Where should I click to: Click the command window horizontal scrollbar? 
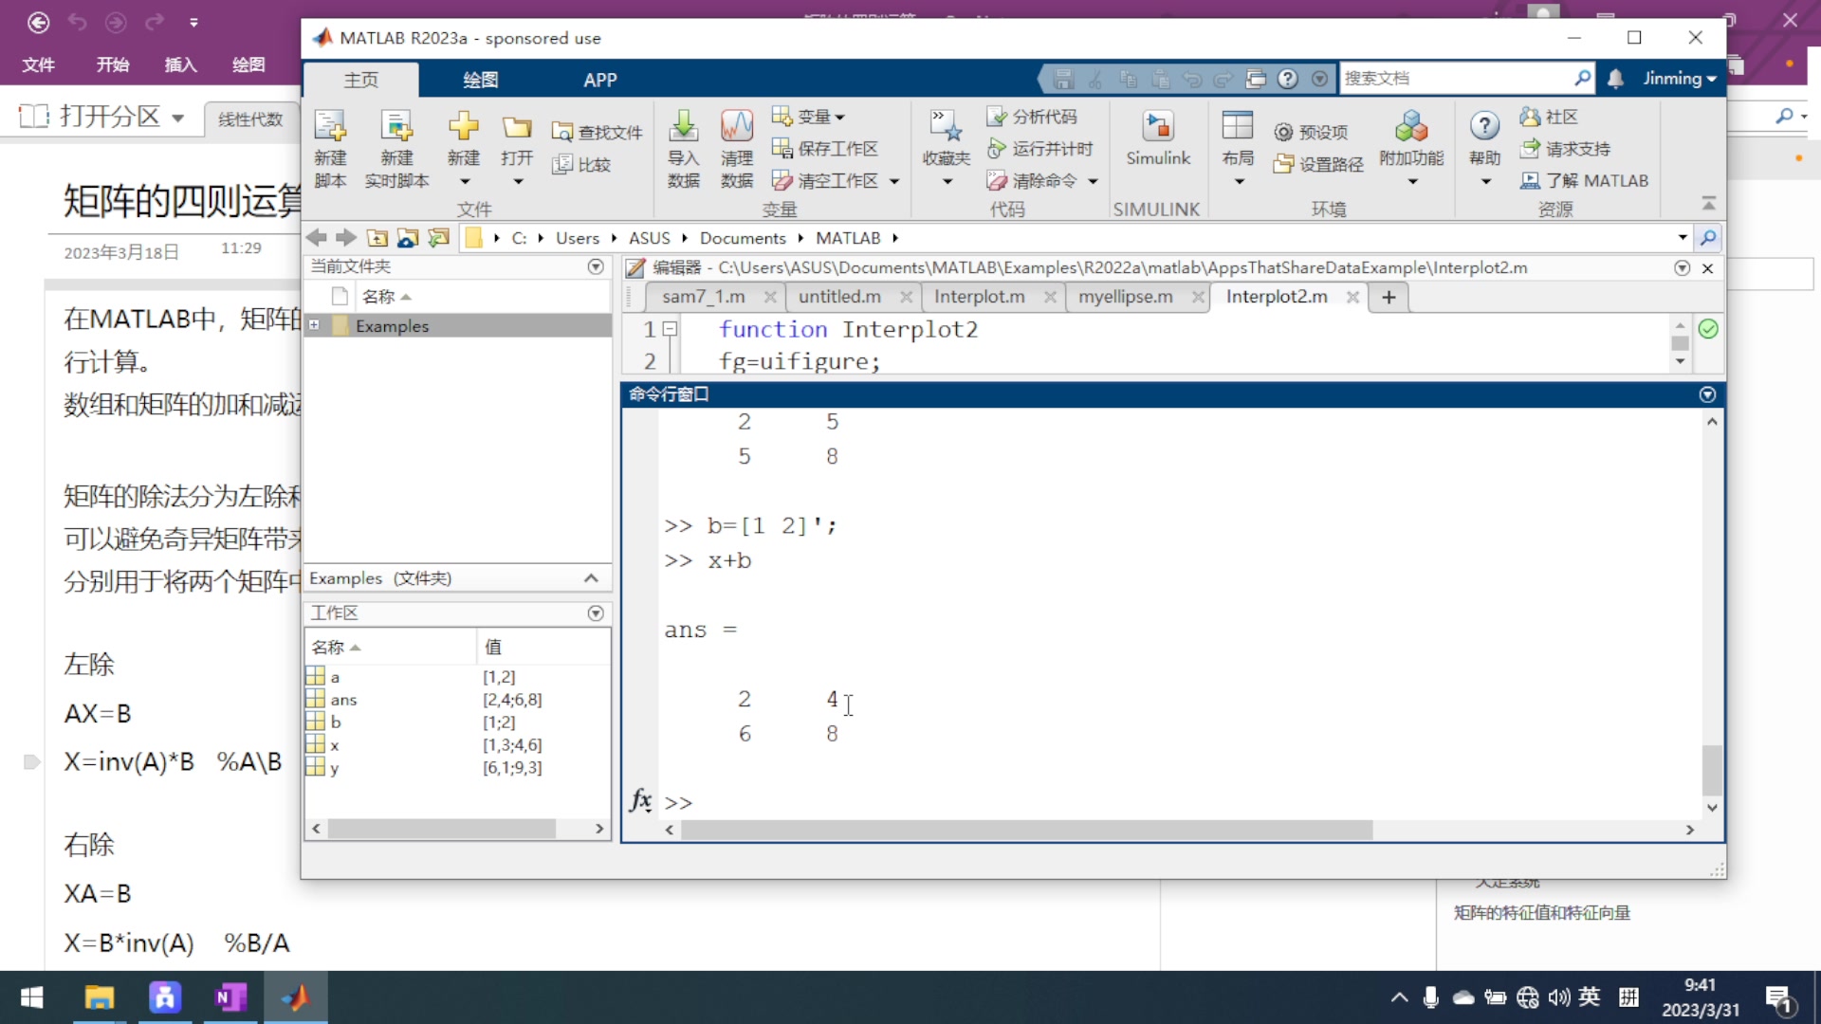point(1026,830)
